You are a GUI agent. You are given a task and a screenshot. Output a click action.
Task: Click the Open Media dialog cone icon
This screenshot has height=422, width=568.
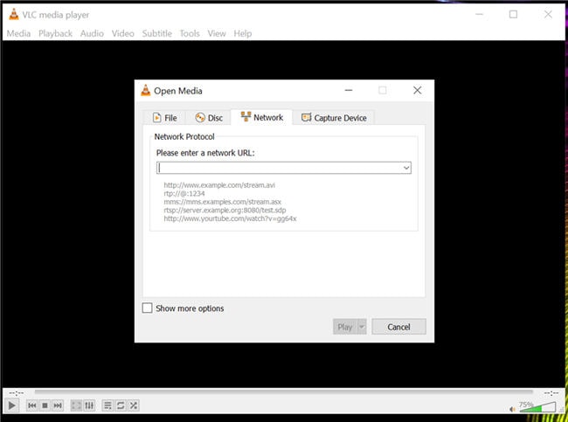pyautogui.click(x=146, y=91)
